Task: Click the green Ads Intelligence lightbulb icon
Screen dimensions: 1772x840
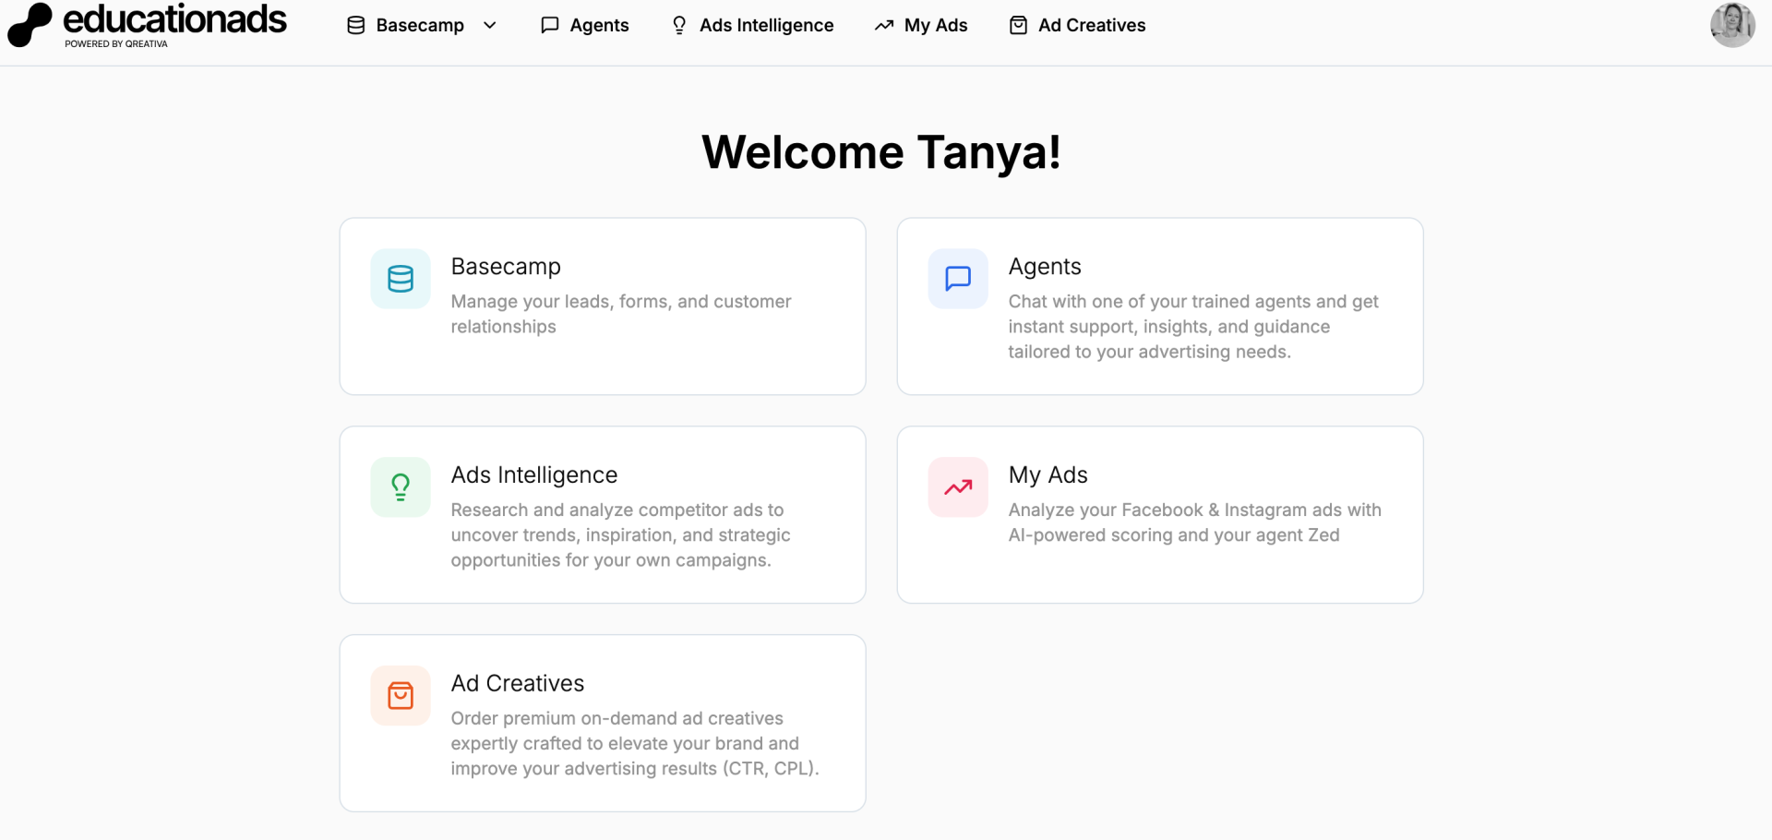Action: (x=401, y=487)
